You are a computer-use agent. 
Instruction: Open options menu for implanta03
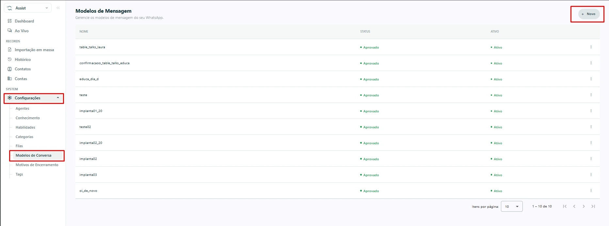click(591, 175)
